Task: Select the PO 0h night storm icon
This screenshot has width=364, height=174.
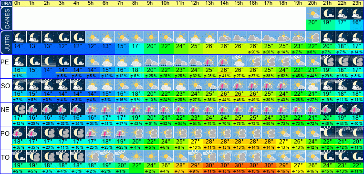Action: coord(19,133)
